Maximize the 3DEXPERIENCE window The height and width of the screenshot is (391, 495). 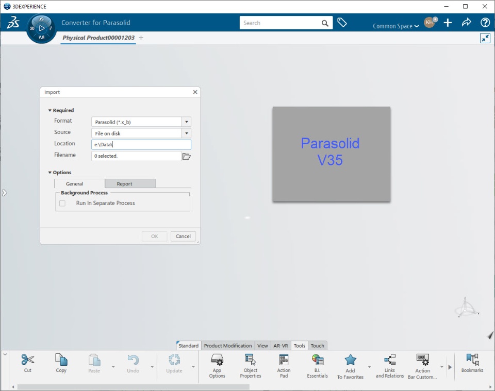click(465, 6)
